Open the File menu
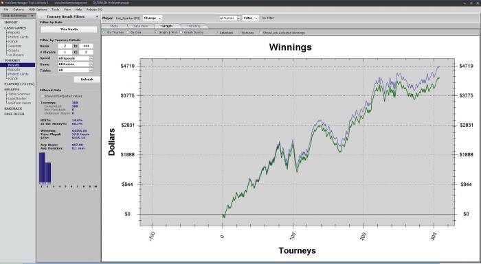This screenshot has height=264, width=481. 5,10
